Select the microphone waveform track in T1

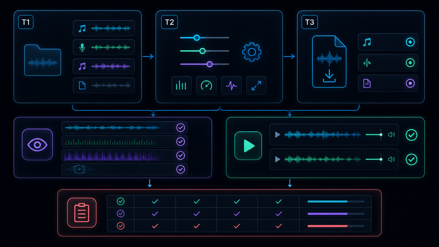104,47
